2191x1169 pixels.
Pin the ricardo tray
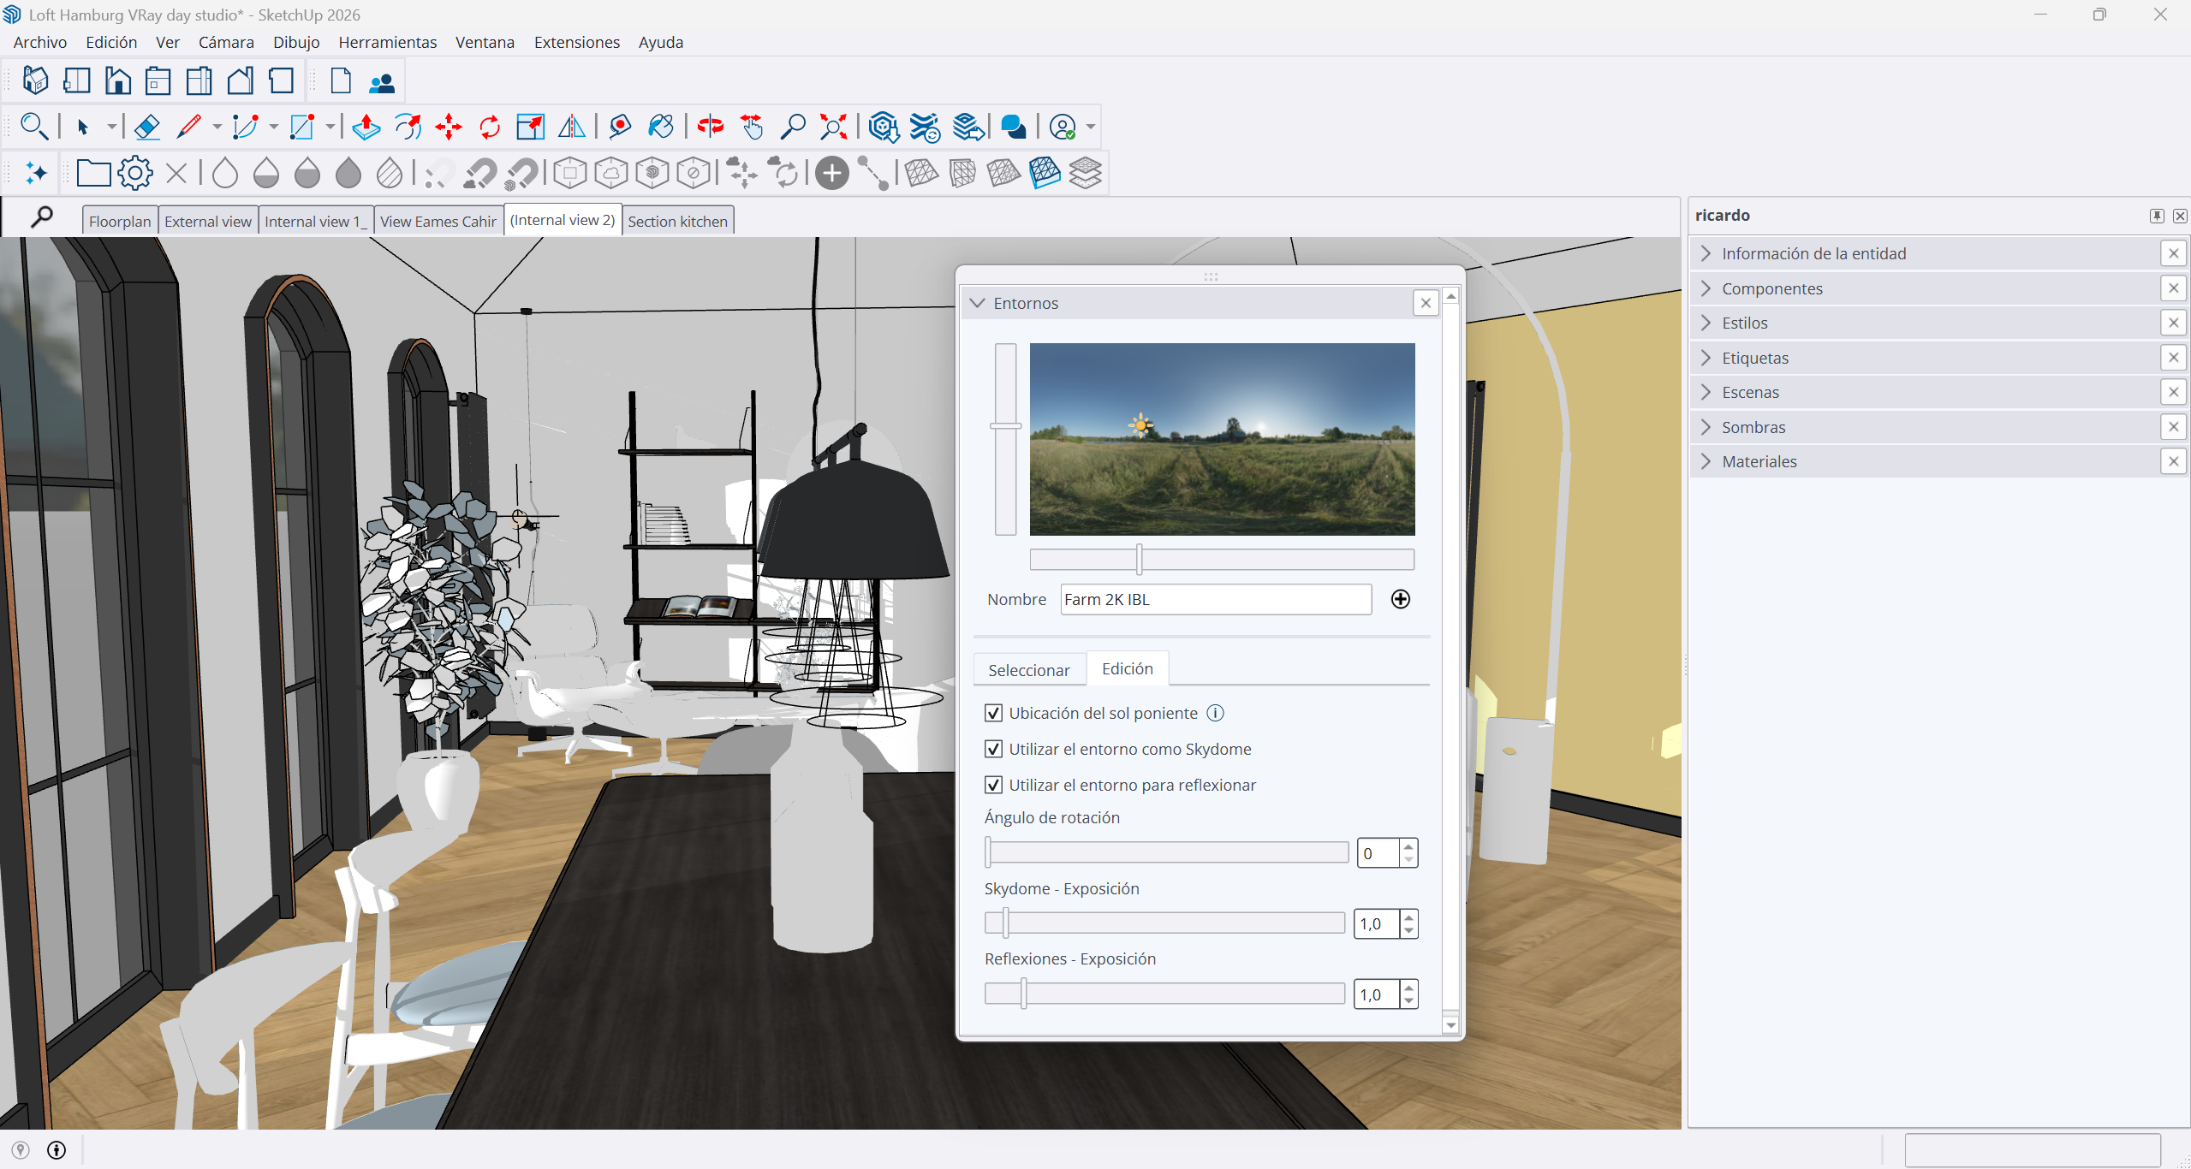coord(2157,216)
